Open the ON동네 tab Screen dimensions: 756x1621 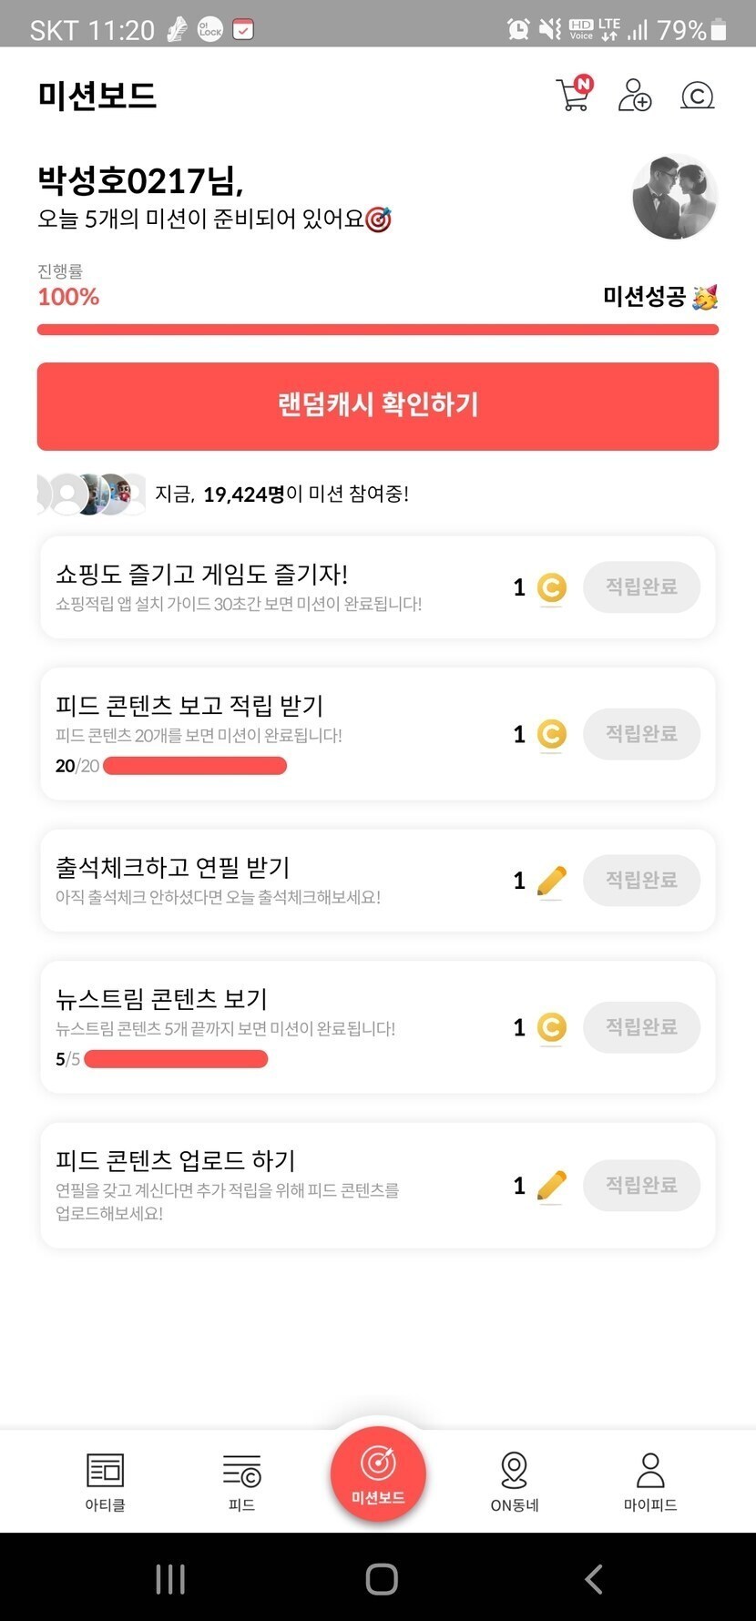(515, 1482)
